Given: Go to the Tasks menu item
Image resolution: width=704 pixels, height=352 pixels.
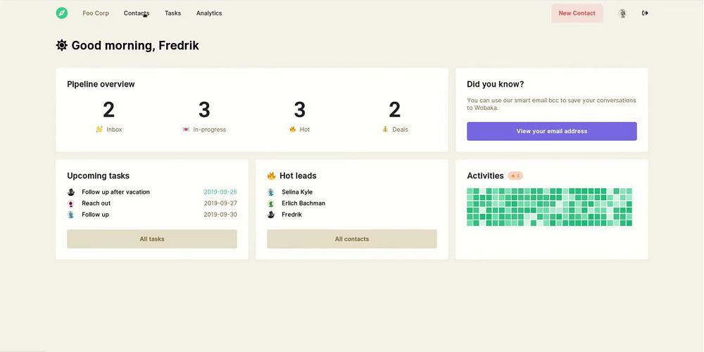Looking at the screenshot, I should pyautogui.click(x=173, y=13).
